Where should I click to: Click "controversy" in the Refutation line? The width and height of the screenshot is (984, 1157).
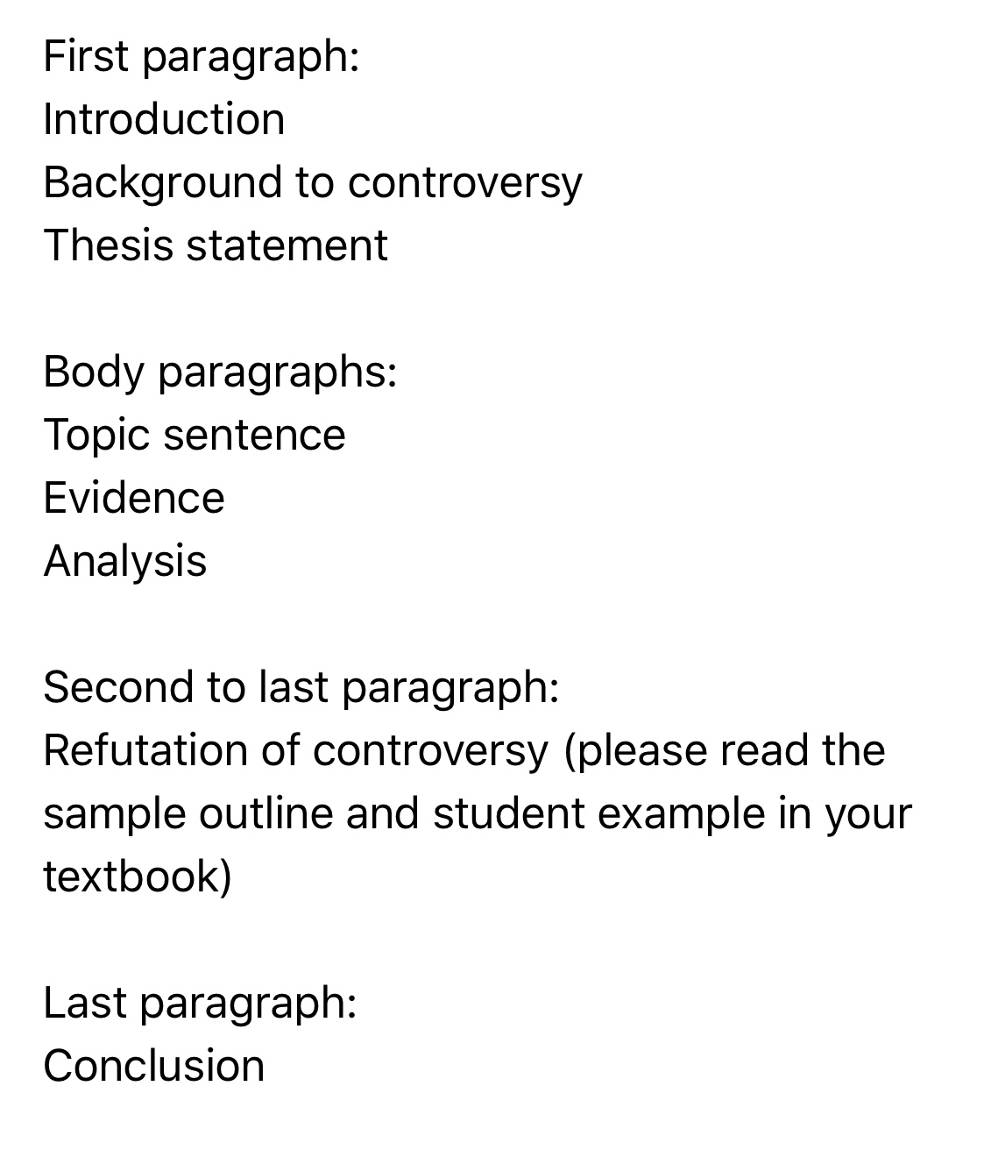tap(430, 751)
